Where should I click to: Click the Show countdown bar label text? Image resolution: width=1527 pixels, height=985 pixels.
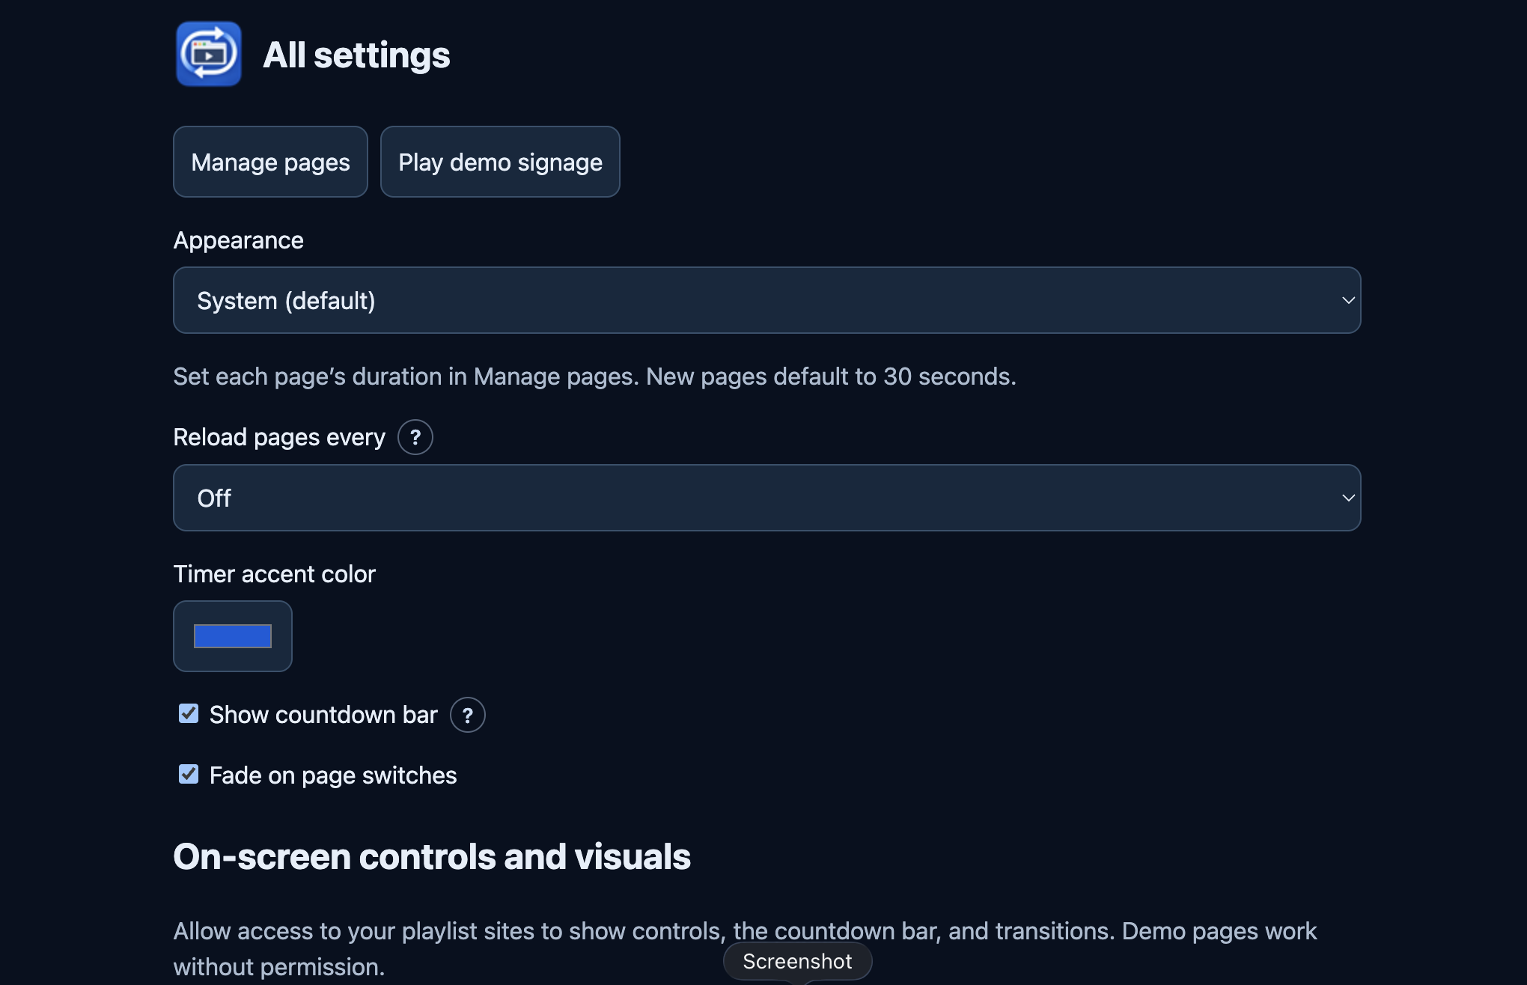(323, 715)
